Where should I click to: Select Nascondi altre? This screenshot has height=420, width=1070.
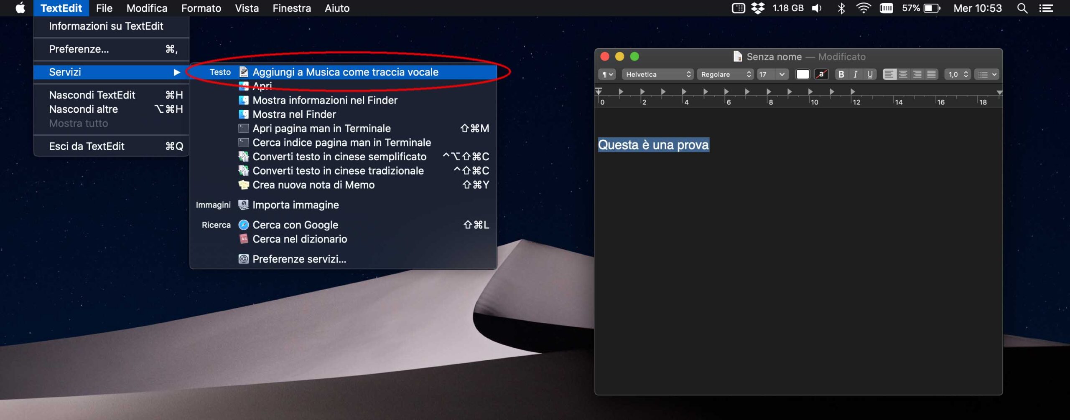pyautogui.click(x=111, y=109)
